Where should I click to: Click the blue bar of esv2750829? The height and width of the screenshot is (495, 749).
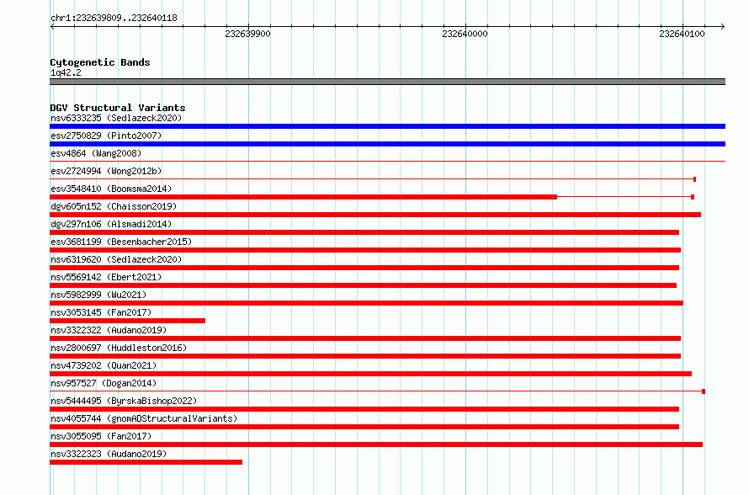(x=387, y=144)
